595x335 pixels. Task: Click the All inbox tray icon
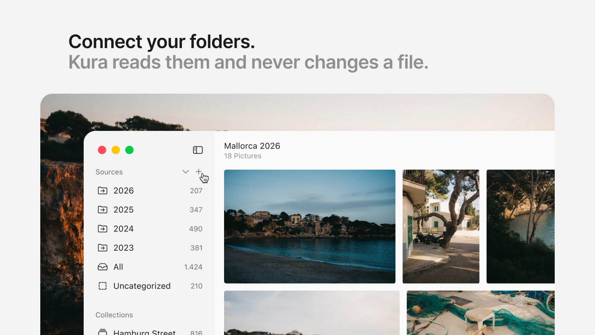(x=103, y=267)
